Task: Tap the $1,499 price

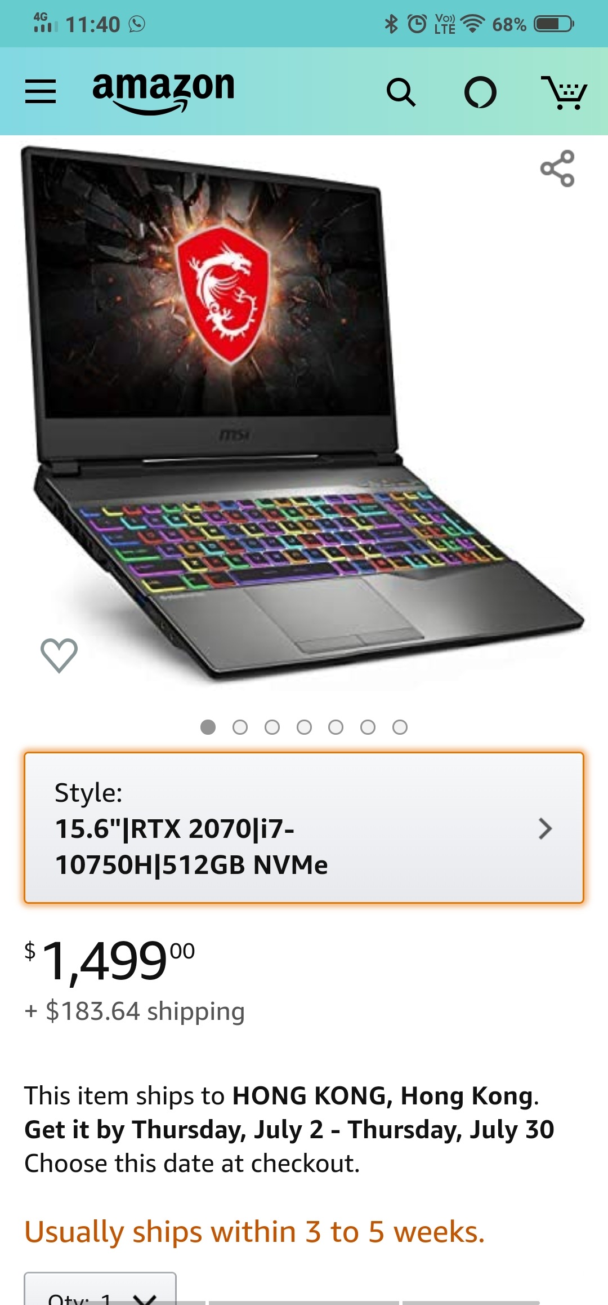Action: coord(110,961)
